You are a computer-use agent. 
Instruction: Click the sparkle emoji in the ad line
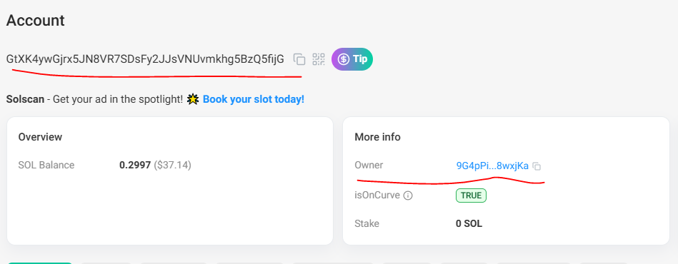(194, 99)
